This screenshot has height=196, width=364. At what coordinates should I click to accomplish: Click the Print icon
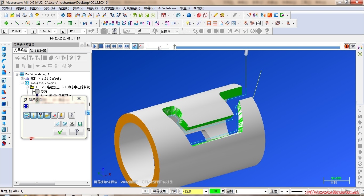click(24, 15)
